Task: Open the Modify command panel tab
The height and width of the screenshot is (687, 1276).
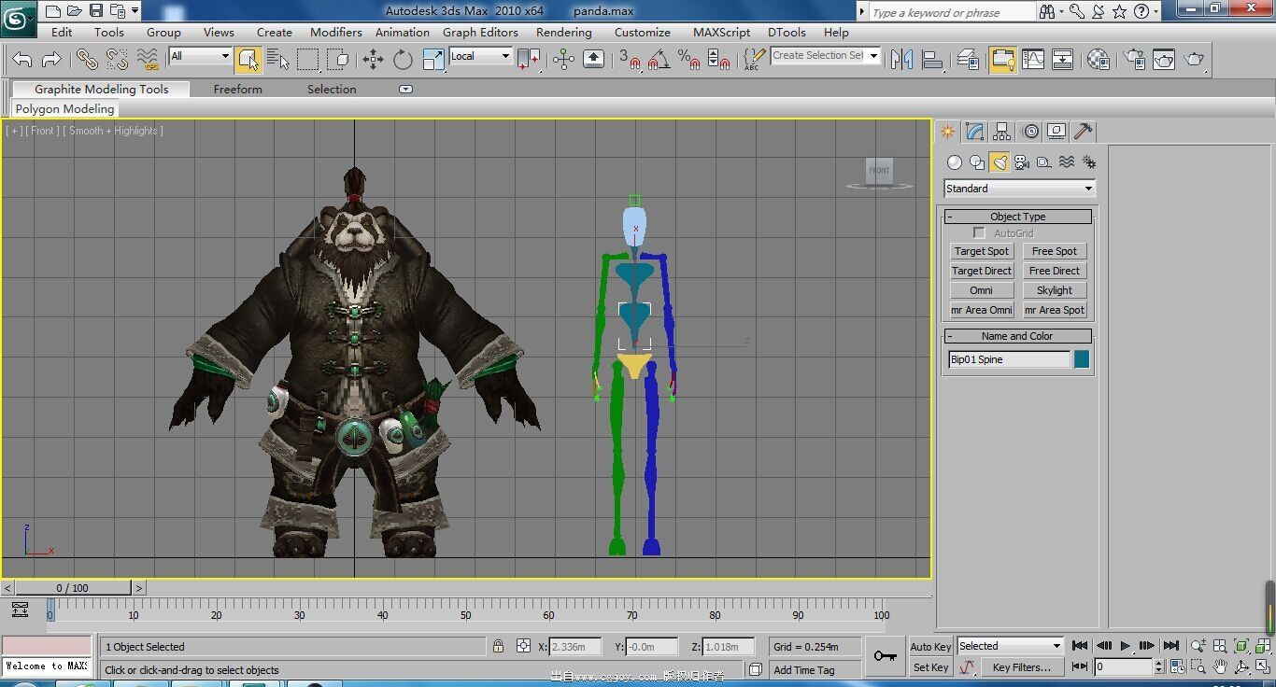Action: [974, 132]
